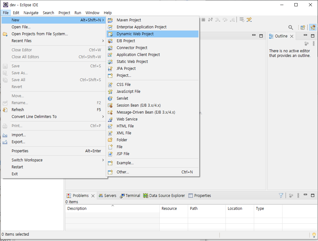Maximize the editor area
Image resolution: width=318 pixels, height=241 pixels.
[261, 36]
